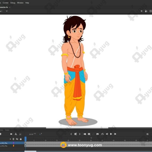The image size is (152, 152).
Task: Lock all layers with the padlock icon
Action: pos(21,139)
